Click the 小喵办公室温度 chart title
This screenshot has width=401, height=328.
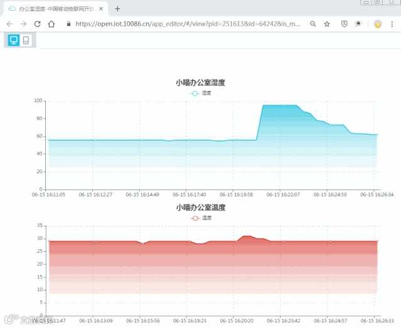click(x=201, y=208)
